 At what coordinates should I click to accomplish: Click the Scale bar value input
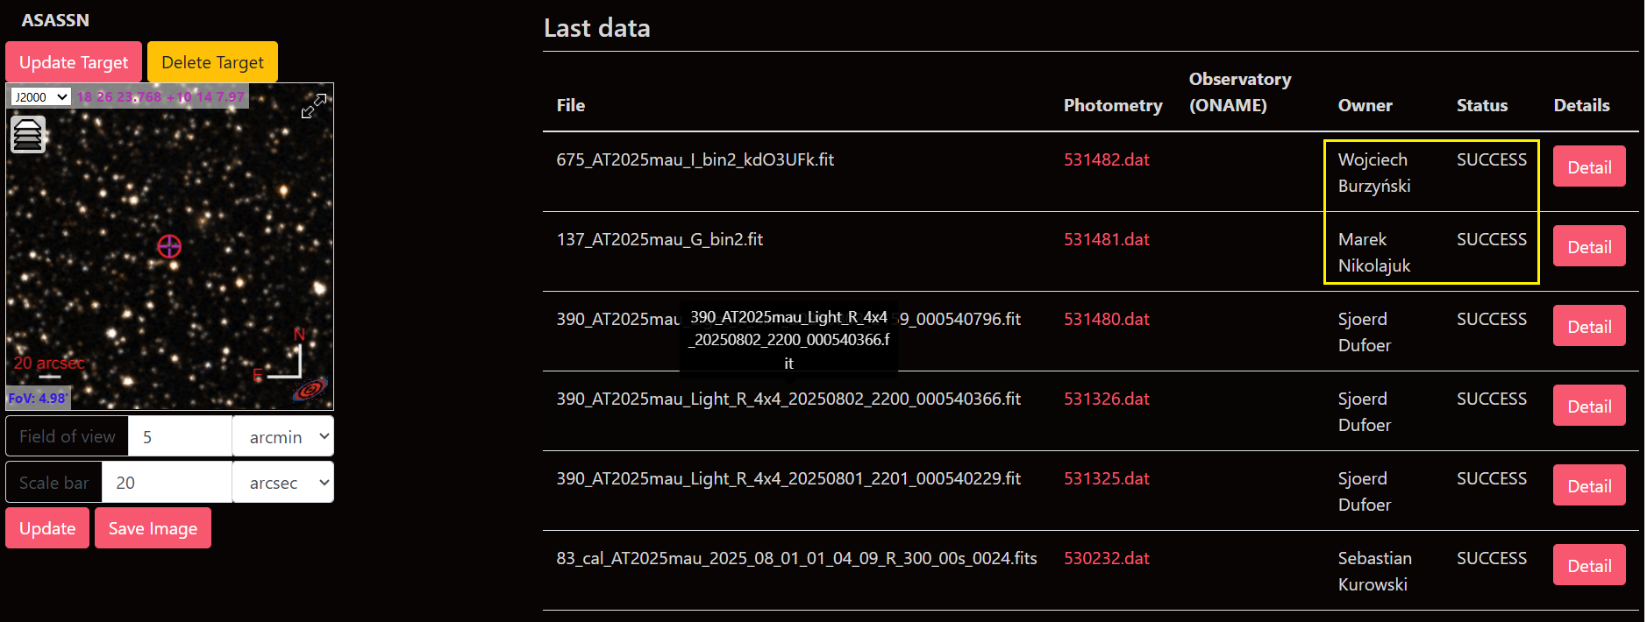(167, 483)
